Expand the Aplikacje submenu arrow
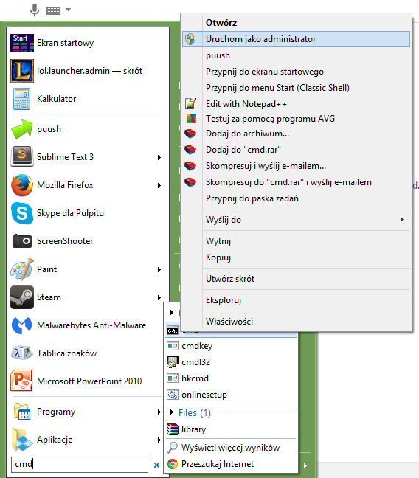The width and height of the screenshot is (419, 478). click(x=159, y=440)
